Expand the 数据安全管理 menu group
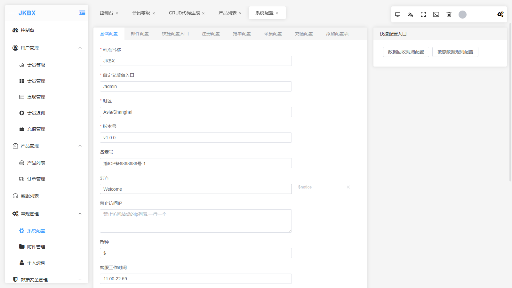 coord(80,280)
